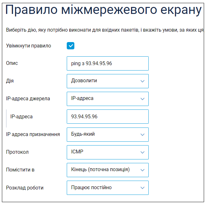Click the Опис label text
Viewport: 205px width, 211px height.
tap(12, 63)
